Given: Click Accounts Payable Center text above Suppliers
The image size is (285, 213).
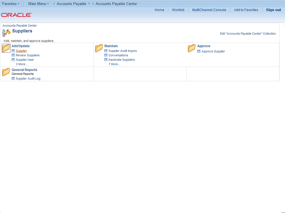Looking at the screenshot, I should (20, 26).
